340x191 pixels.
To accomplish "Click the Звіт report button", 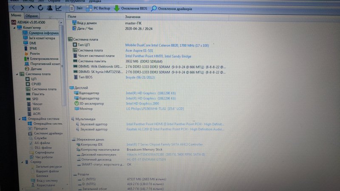I will tap(76, 8).
